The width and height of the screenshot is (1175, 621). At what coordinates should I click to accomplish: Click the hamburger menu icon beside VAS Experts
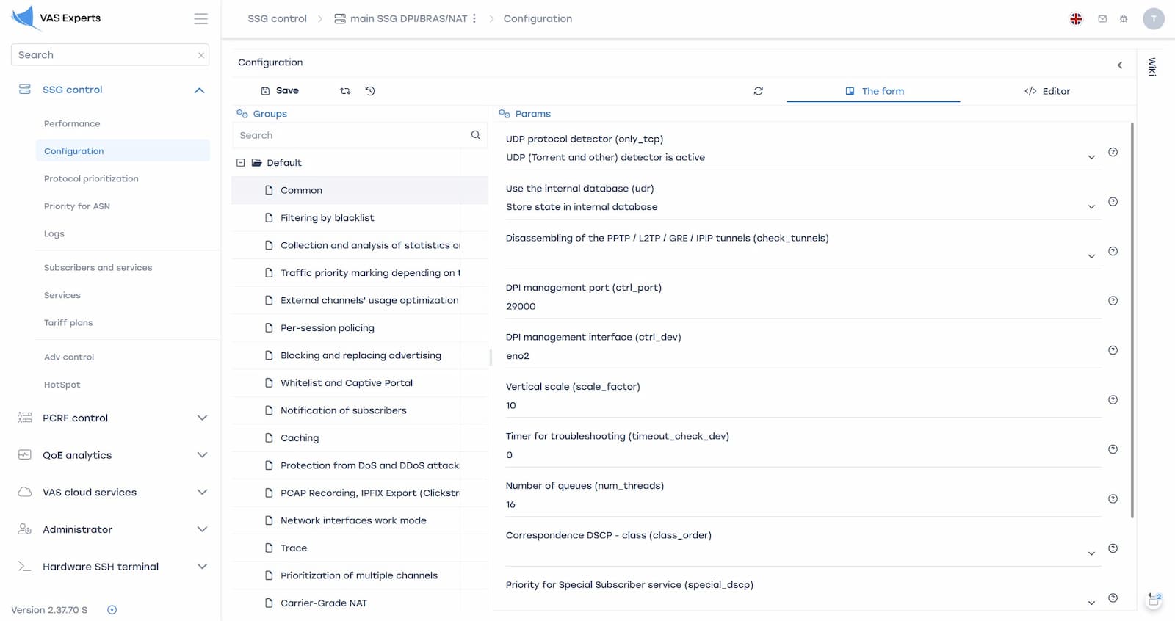200,18
